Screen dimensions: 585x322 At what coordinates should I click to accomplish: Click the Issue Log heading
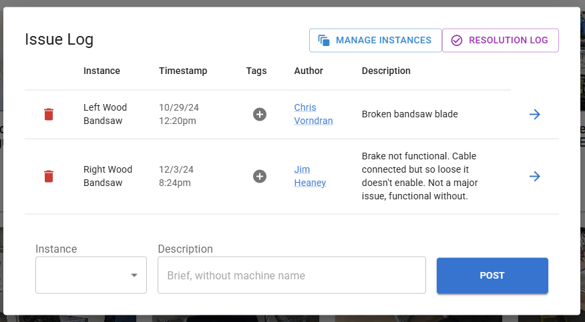pyautogui.click(x=59, y=39)
